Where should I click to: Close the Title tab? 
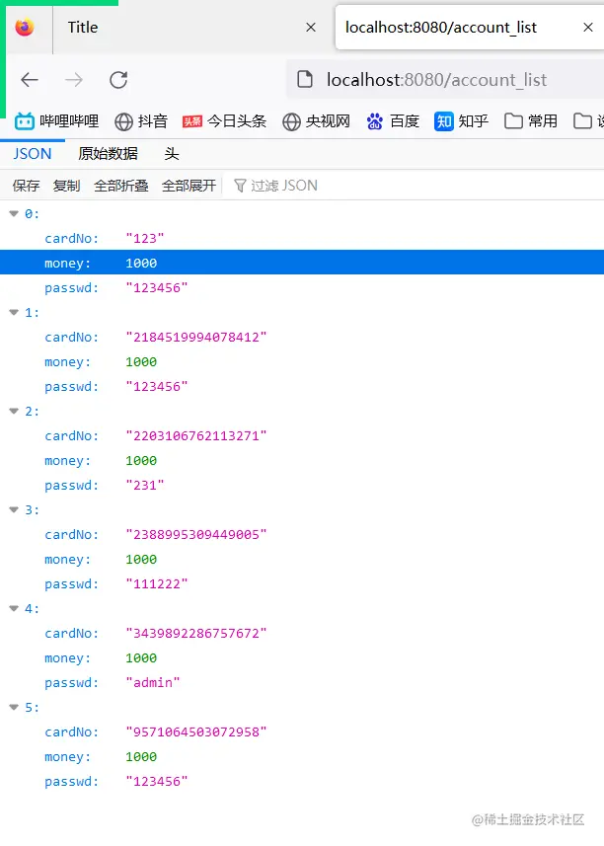point(311,27)
